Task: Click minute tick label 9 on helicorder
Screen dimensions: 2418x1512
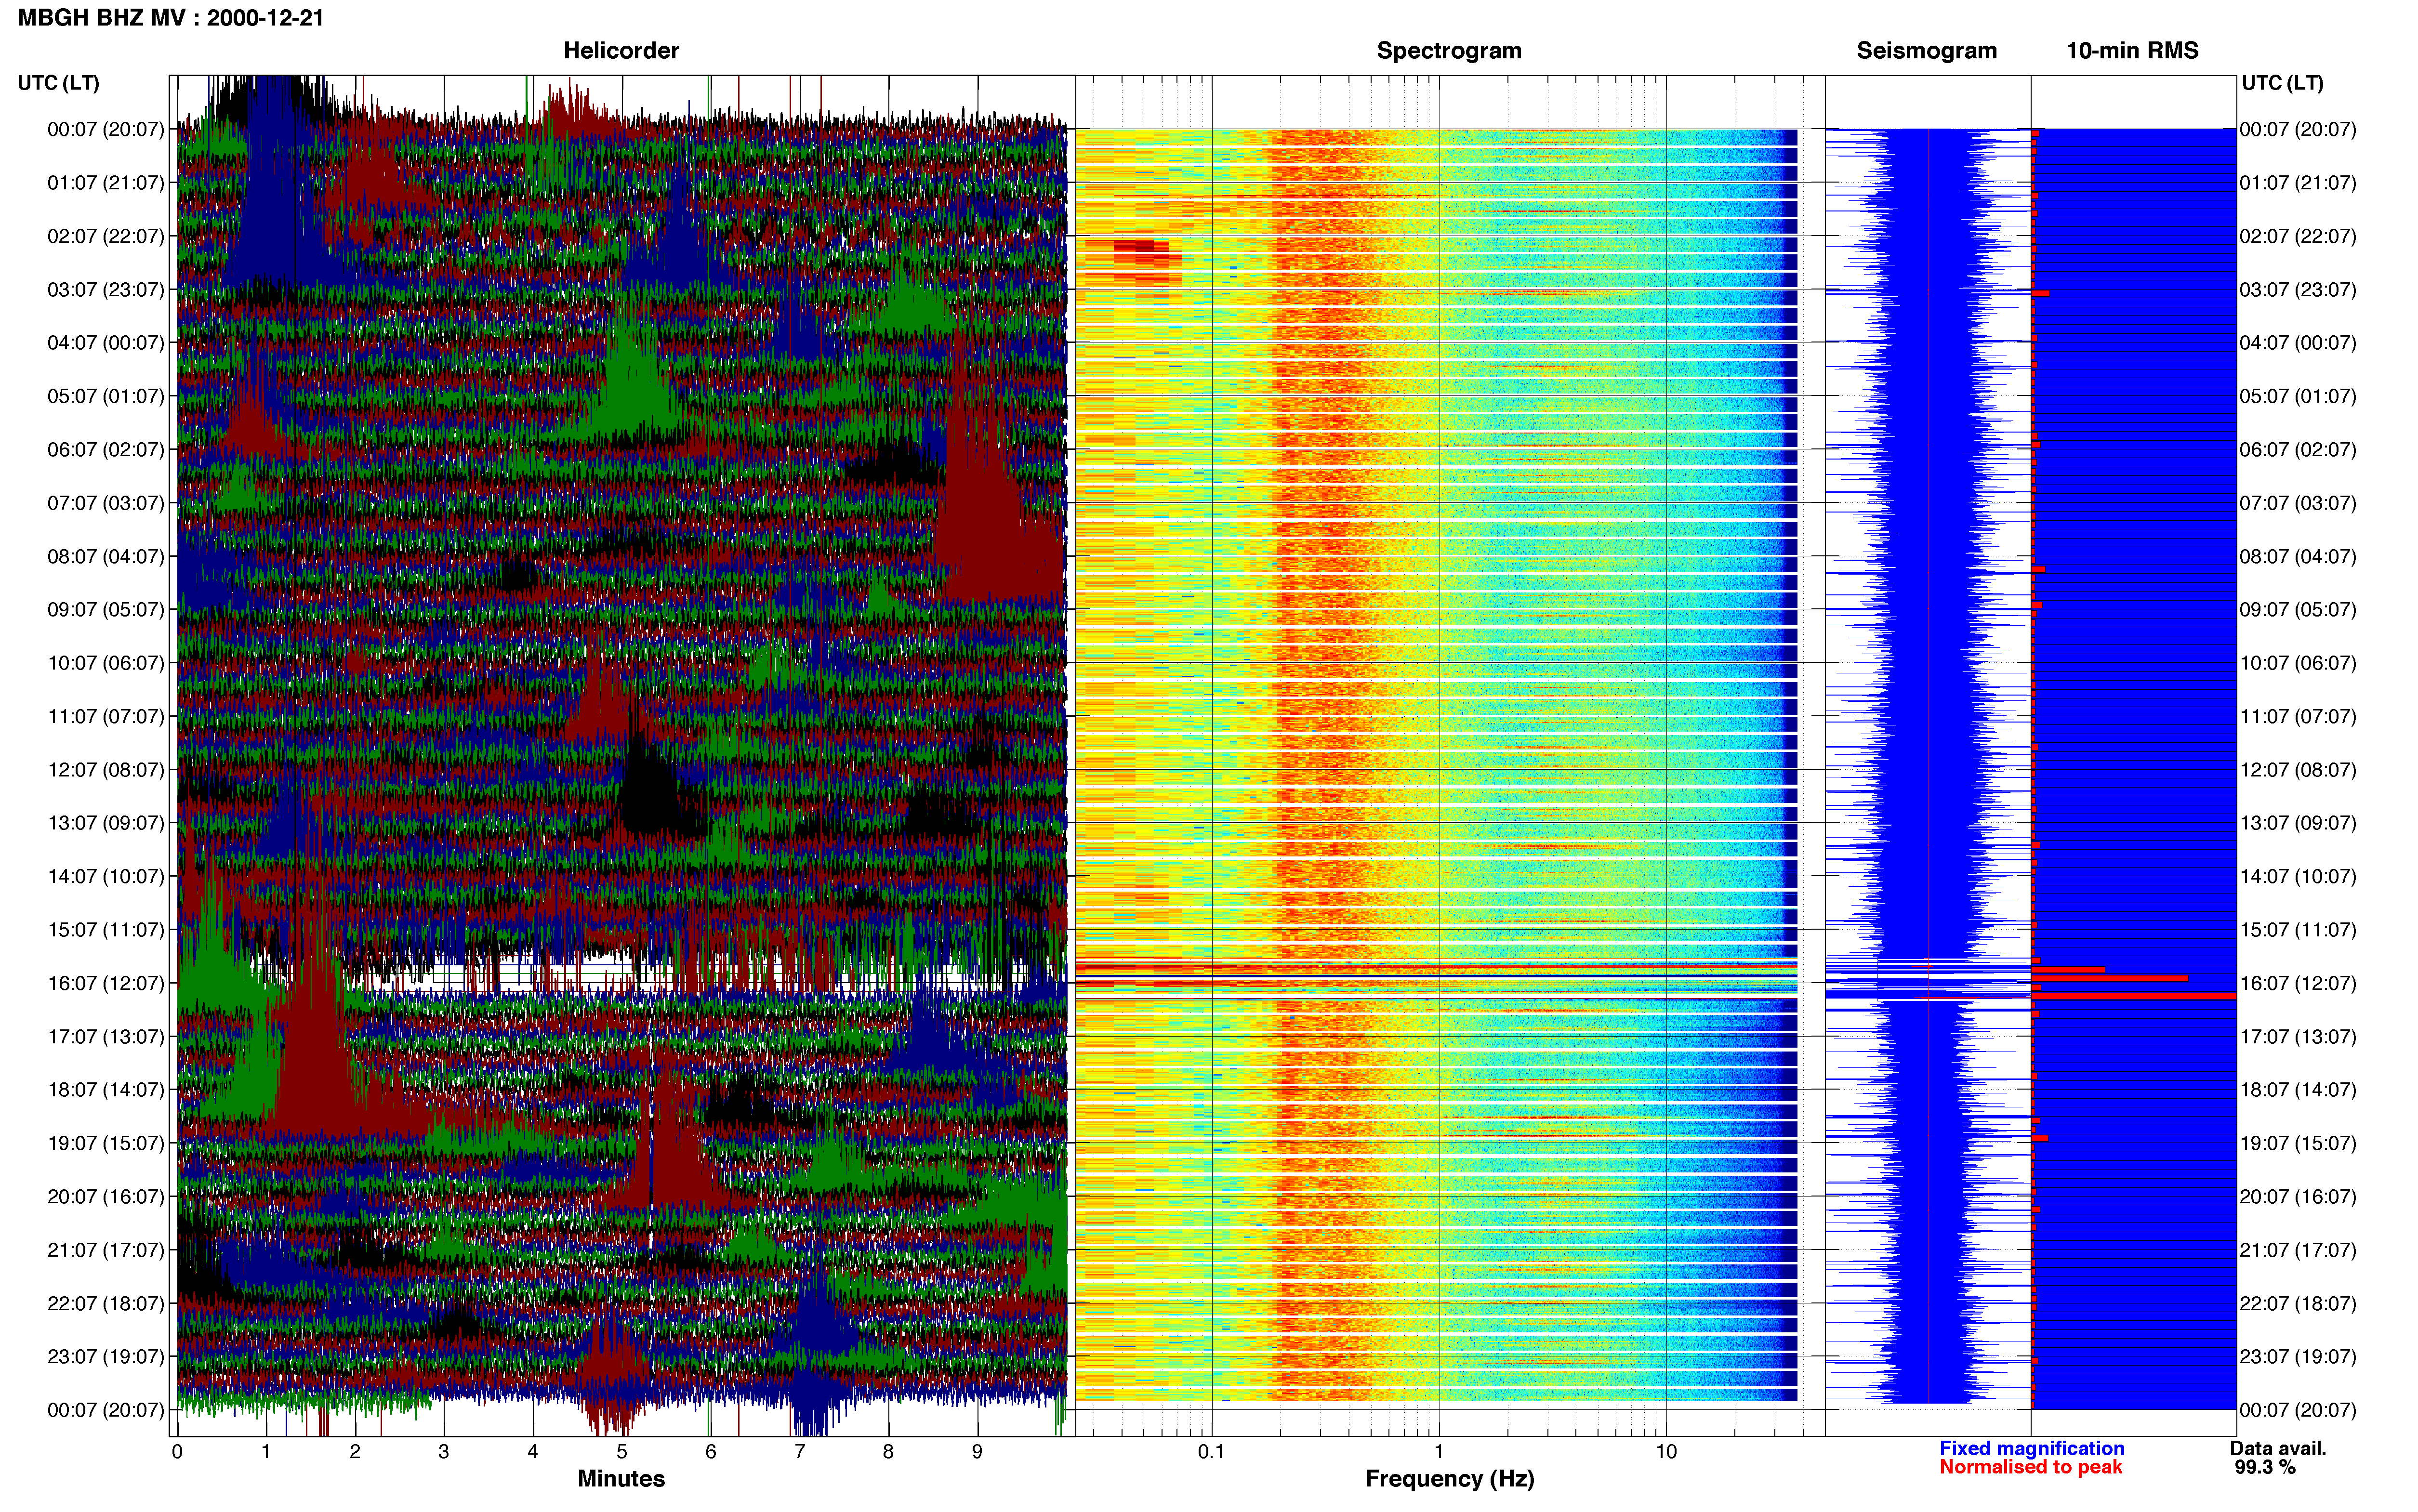Action: (x=977, y=1451)
